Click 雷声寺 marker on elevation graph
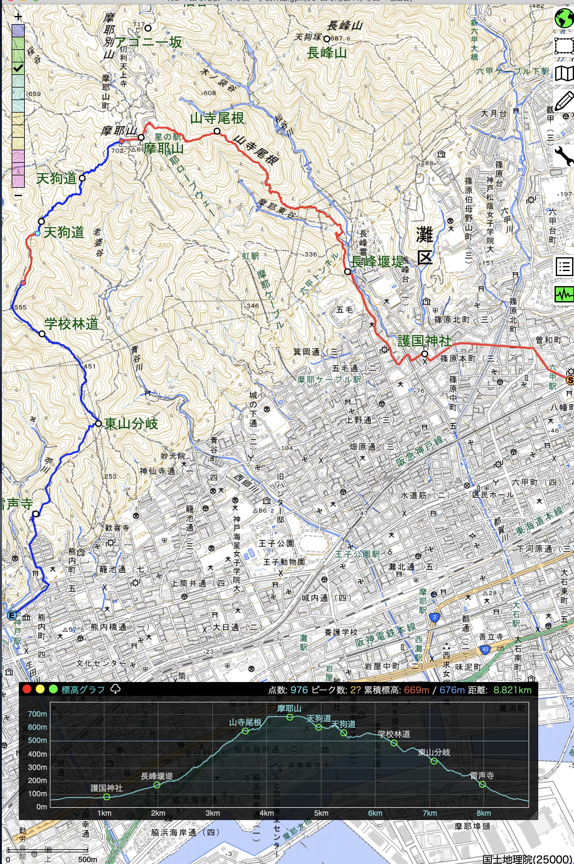This screenshot has width=574, height=864. (482, 784)
